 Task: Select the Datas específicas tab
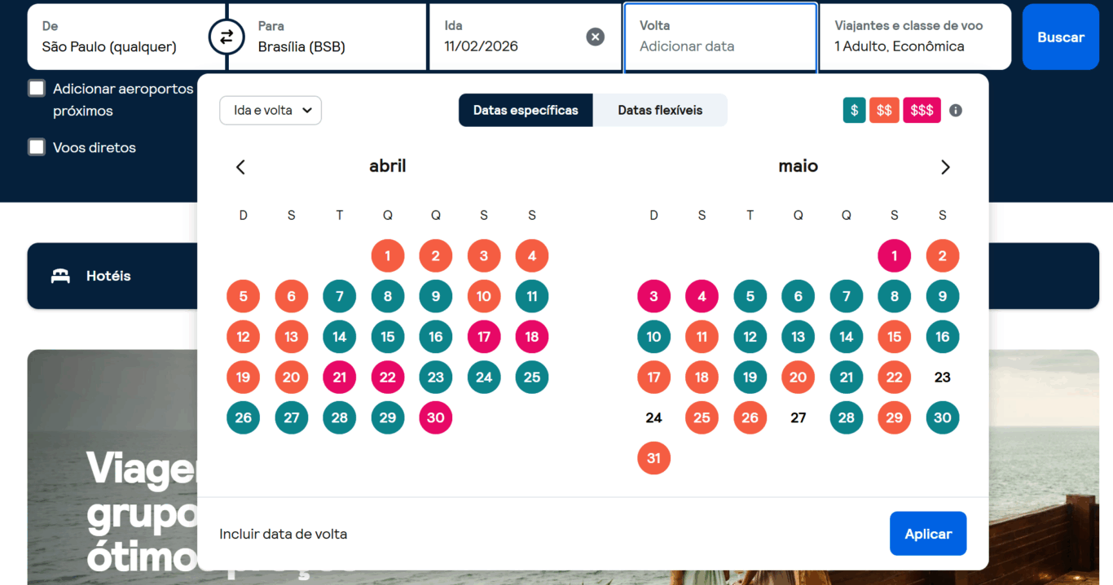(526, 110)
